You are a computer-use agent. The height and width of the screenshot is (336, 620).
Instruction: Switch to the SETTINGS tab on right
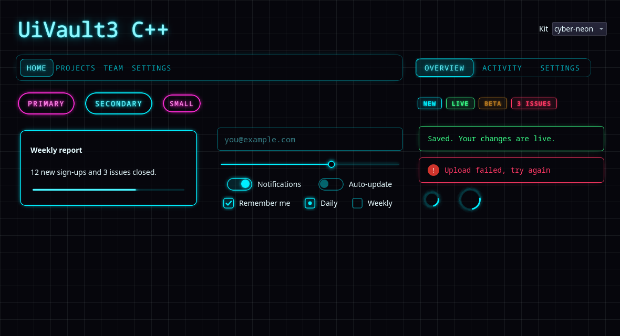[560, 68]
